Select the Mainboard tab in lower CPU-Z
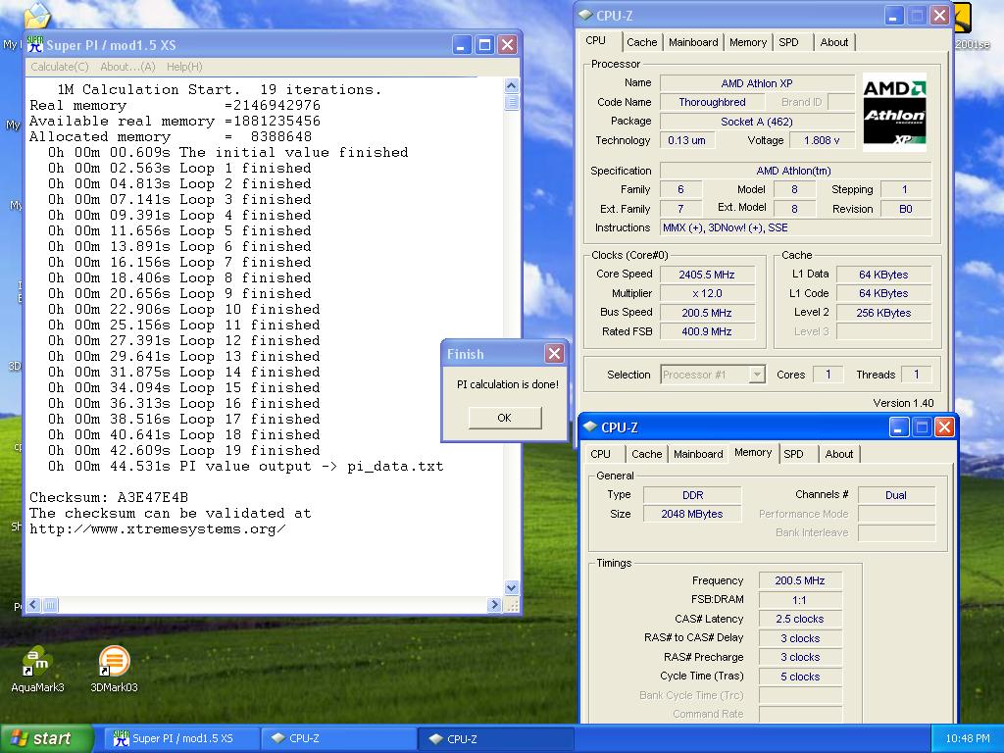 tap(698, 454)
